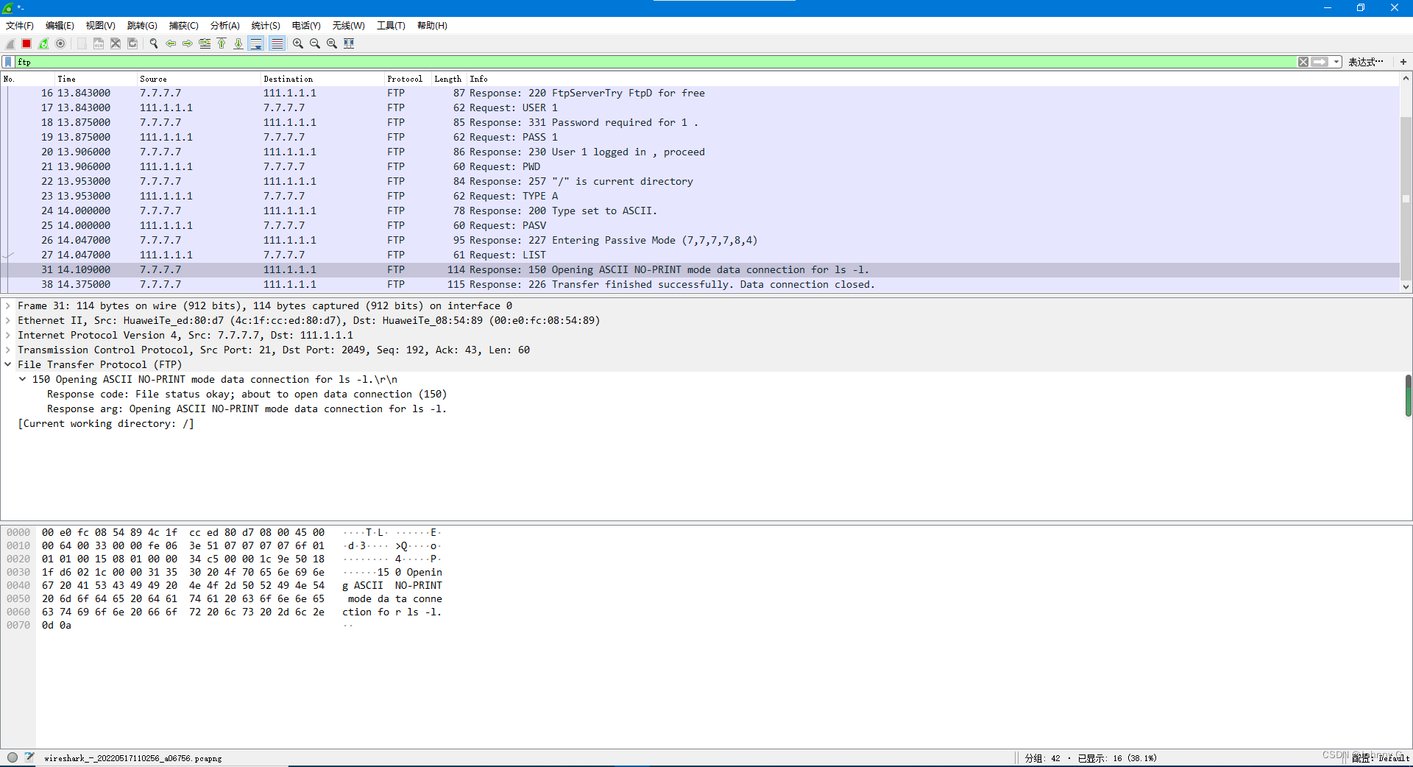Open the 统计(S) menu
Image resolution: width=1413 pixels, height=767 pixels.
(x=266, y=26)
